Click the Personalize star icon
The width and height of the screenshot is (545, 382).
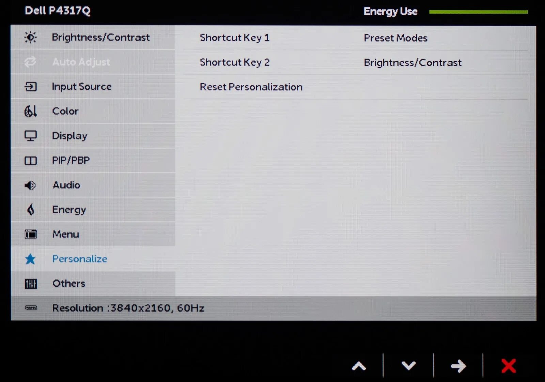click(30, 259)
